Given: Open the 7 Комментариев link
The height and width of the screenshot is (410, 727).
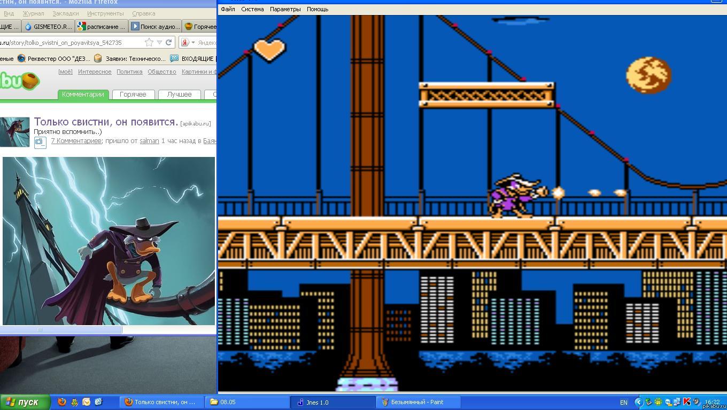Looking at the screenshot, I should coord(76,141).
